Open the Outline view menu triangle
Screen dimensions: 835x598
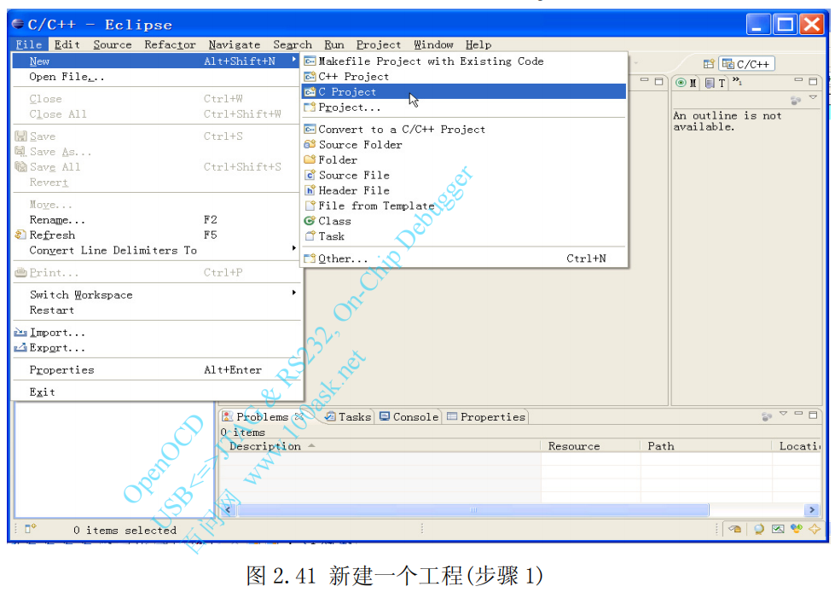pos(813,97)
